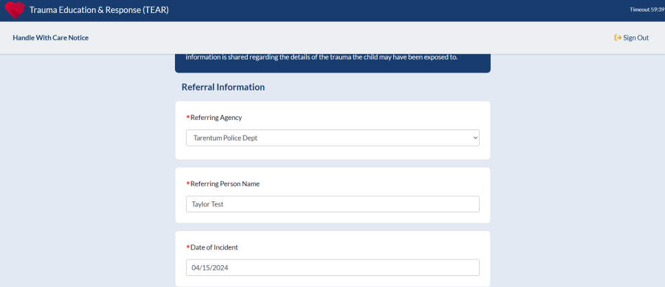This screenshot has height=287, width=665.
Task: Open the Referring Agency dropdown
Action: [x=332, y=138]
